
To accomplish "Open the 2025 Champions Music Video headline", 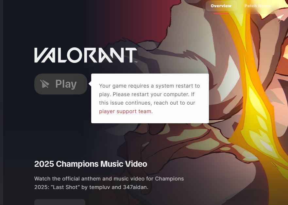I will coord(91,164).
